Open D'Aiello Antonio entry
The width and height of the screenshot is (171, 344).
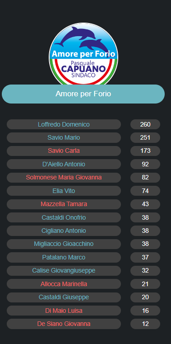pos(64,164)
